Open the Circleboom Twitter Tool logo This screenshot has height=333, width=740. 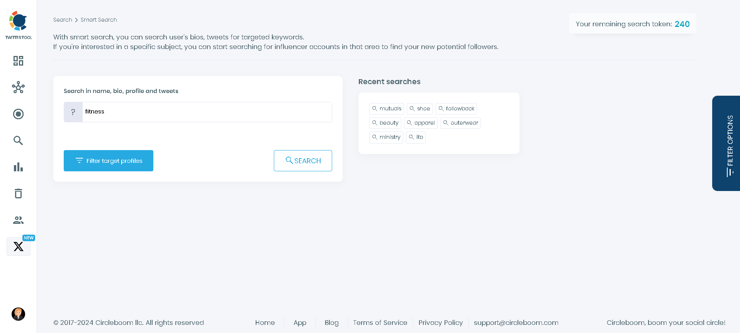(x=18, y=25)
